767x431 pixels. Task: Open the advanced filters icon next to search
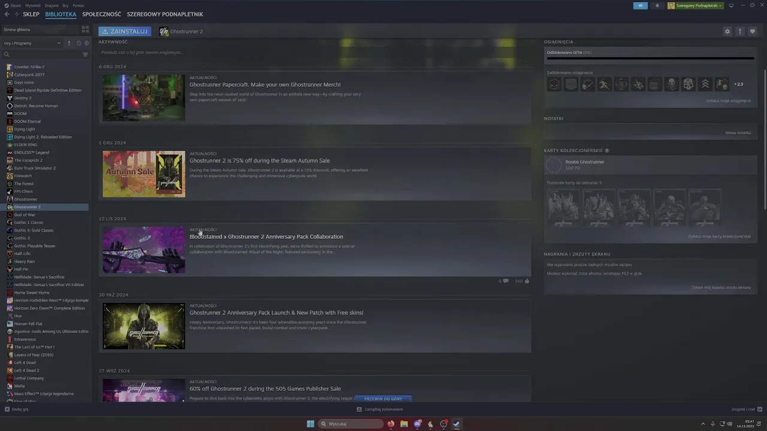[85, 54]
